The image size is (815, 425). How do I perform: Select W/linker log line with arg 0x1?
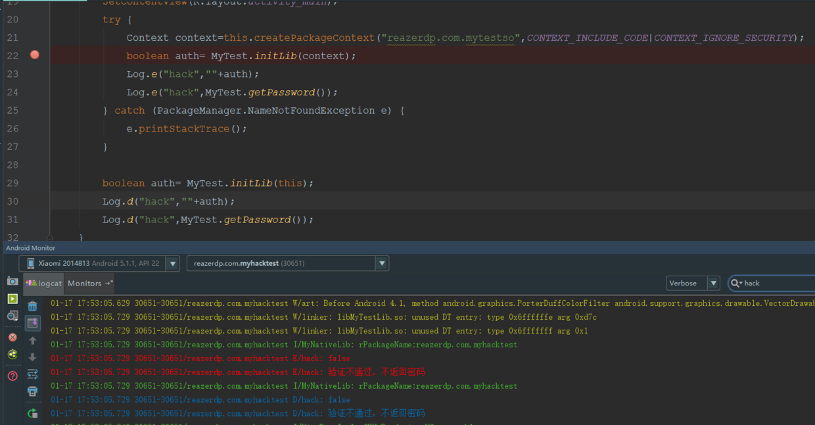[x=319, y=331]
